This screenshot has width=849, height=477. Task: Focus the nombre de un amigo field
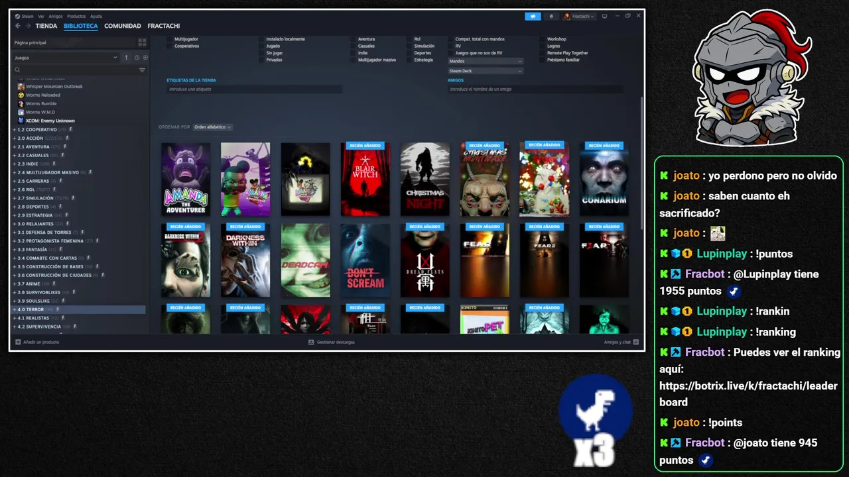click(x=535, y=89)
